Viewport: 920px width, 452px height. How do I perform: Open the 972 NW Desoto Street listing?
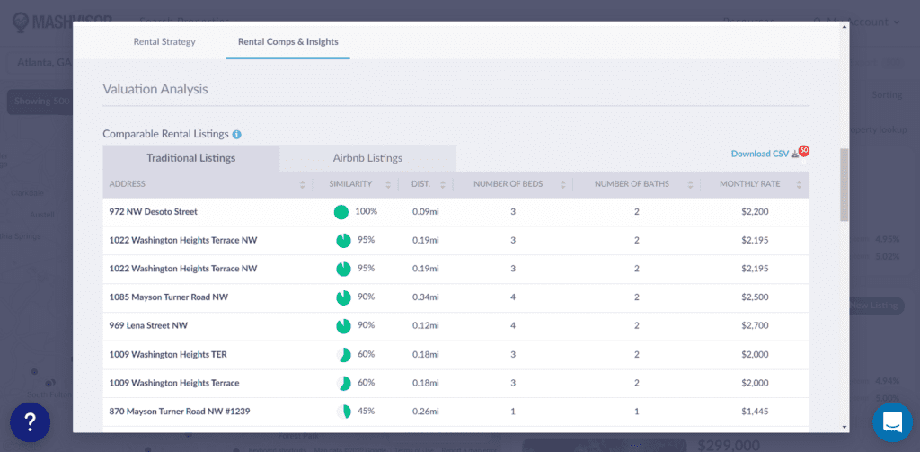pos(154,212)
